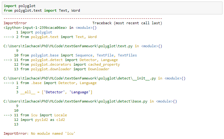The width and height of the screenshot is (224, 139).
Task: Click line '12 import pycld2 as cld2'
Action: tap(39, 120)
